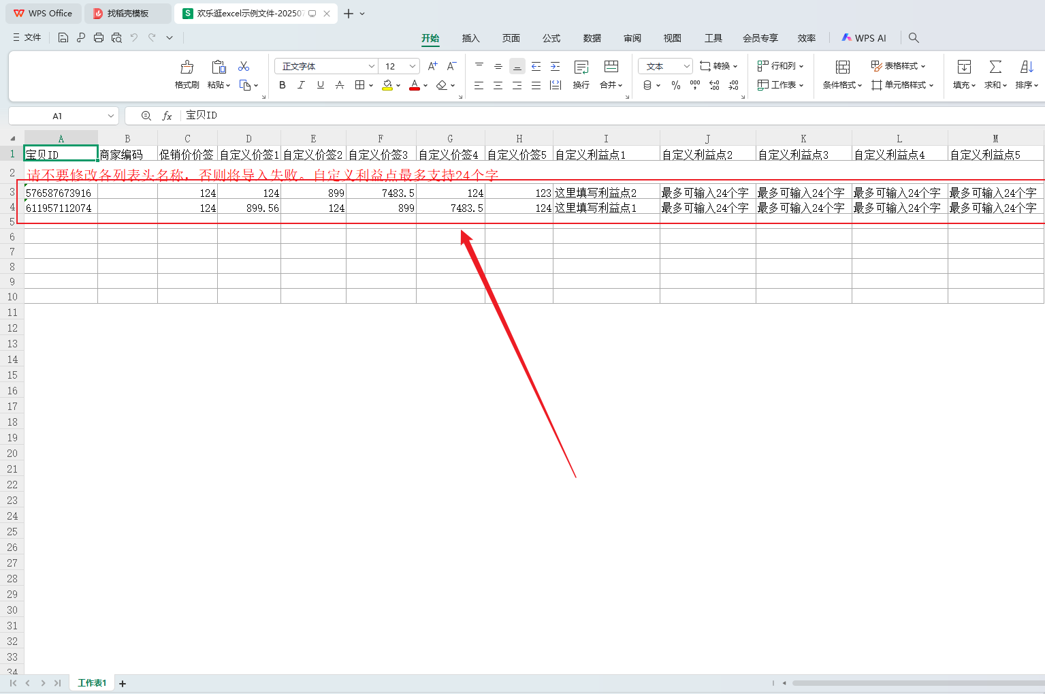Viewport: 1045px width, 694px height.
Task: Toggle Italic formatting
Action: [x=301, y=85]
